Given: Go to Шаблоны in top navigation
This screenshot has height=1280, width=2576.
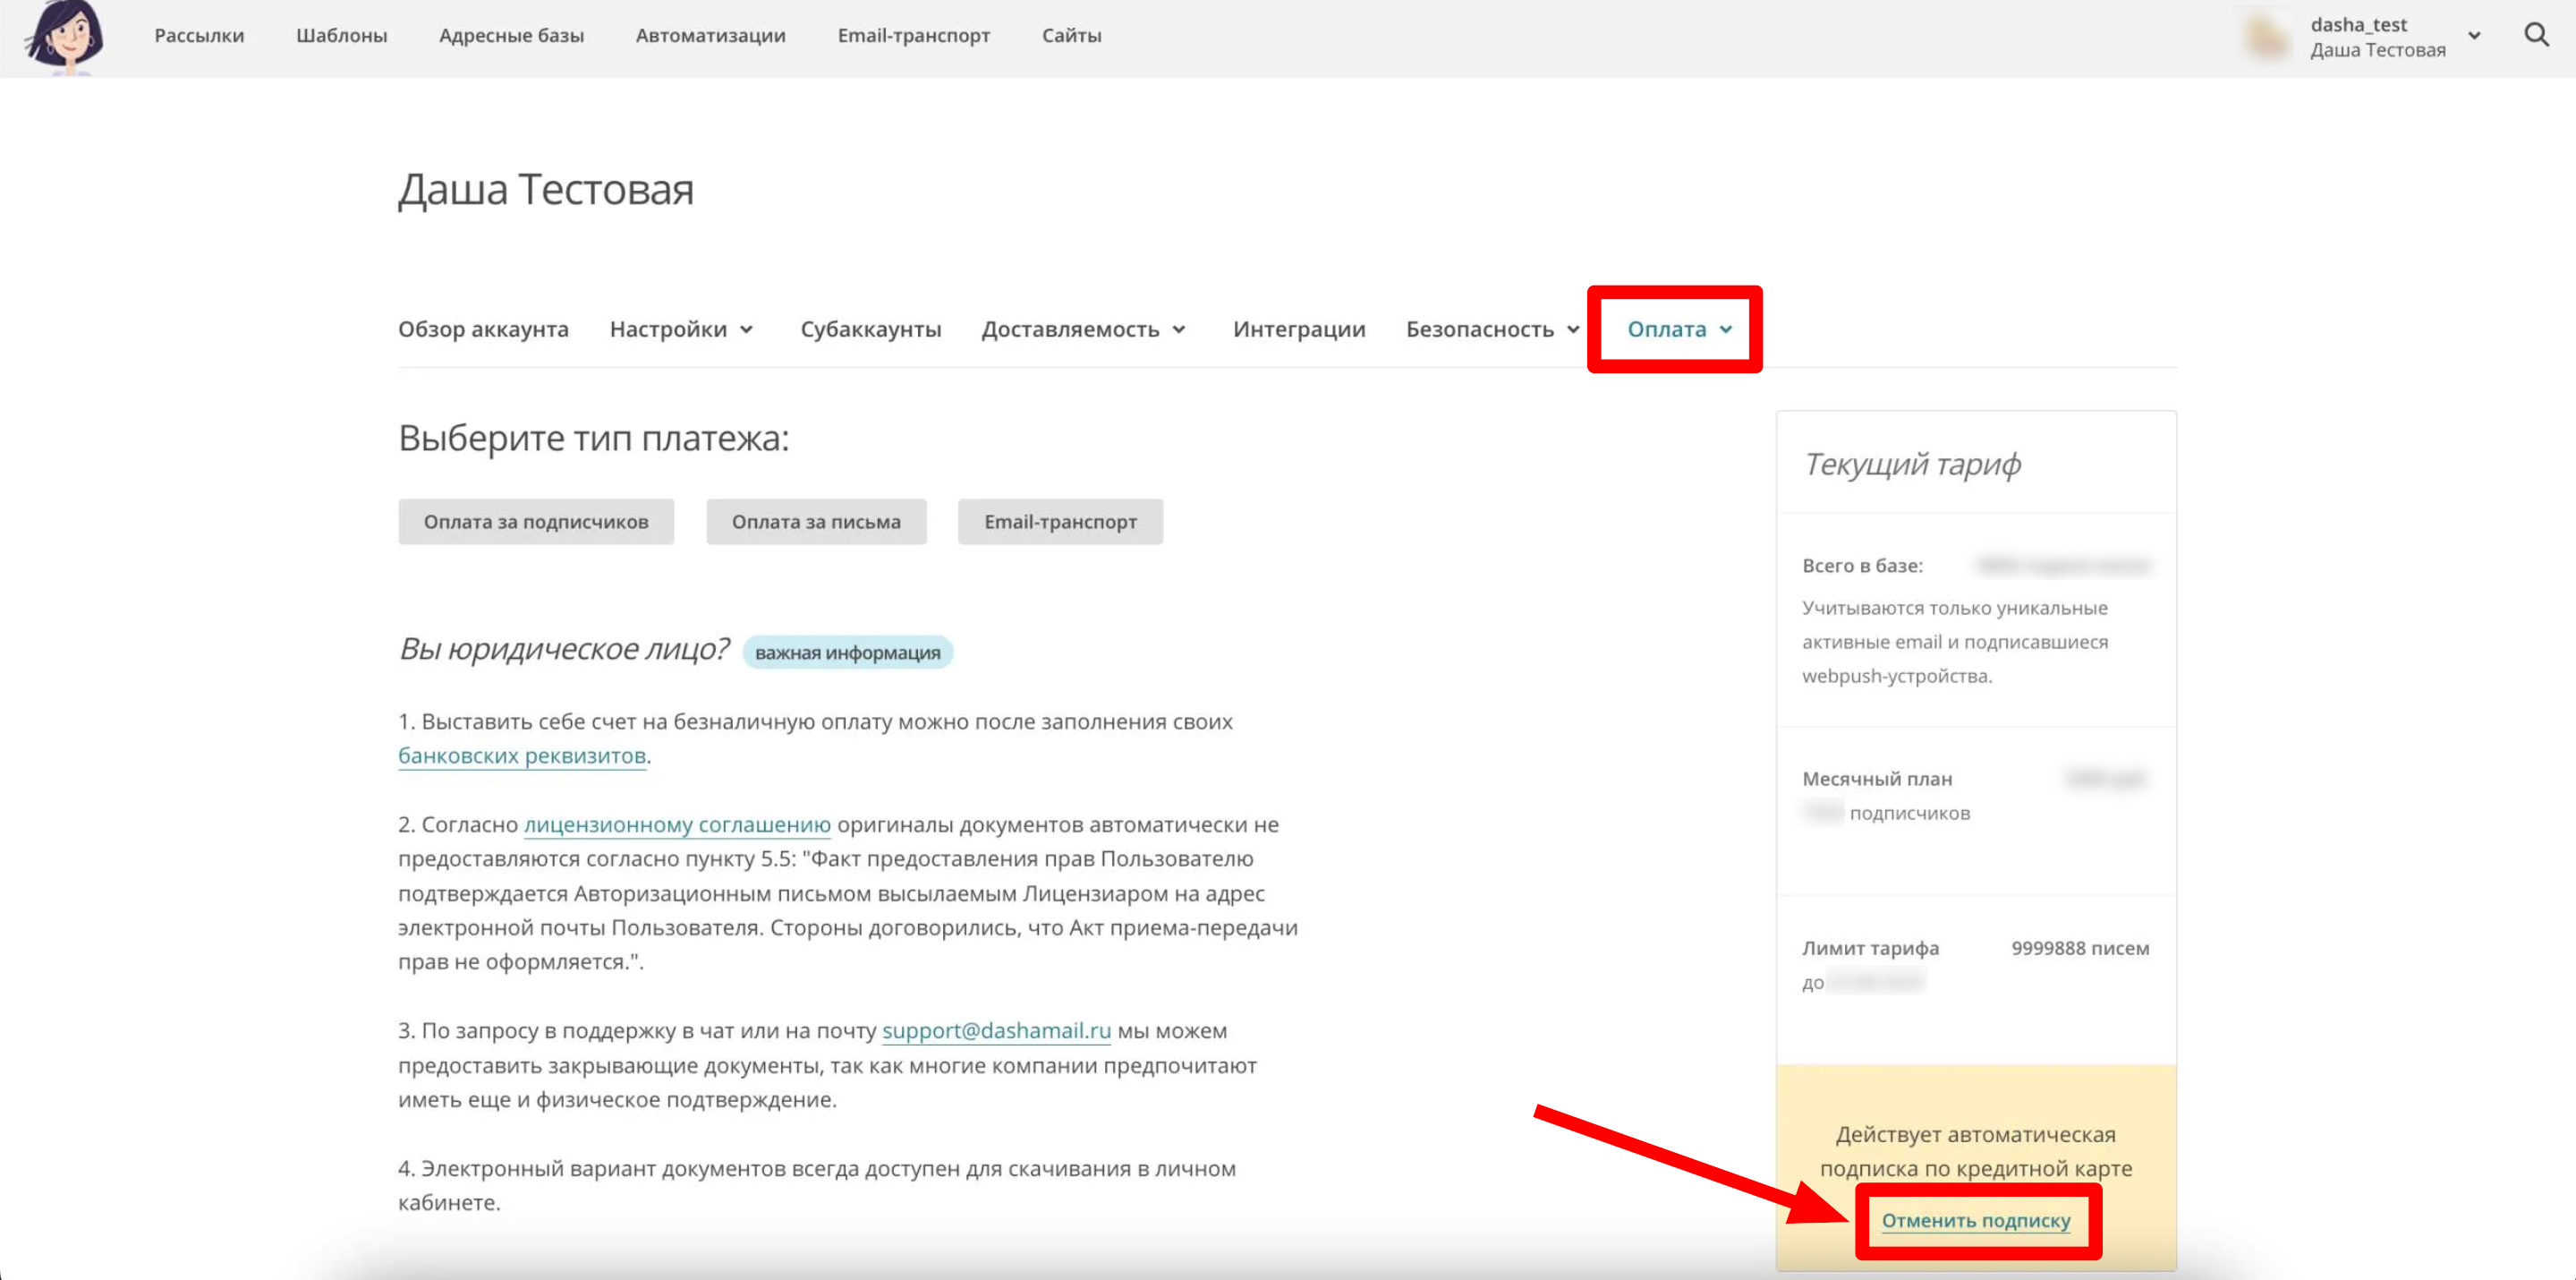Looking at the screenshot, I should click(341, 36).
